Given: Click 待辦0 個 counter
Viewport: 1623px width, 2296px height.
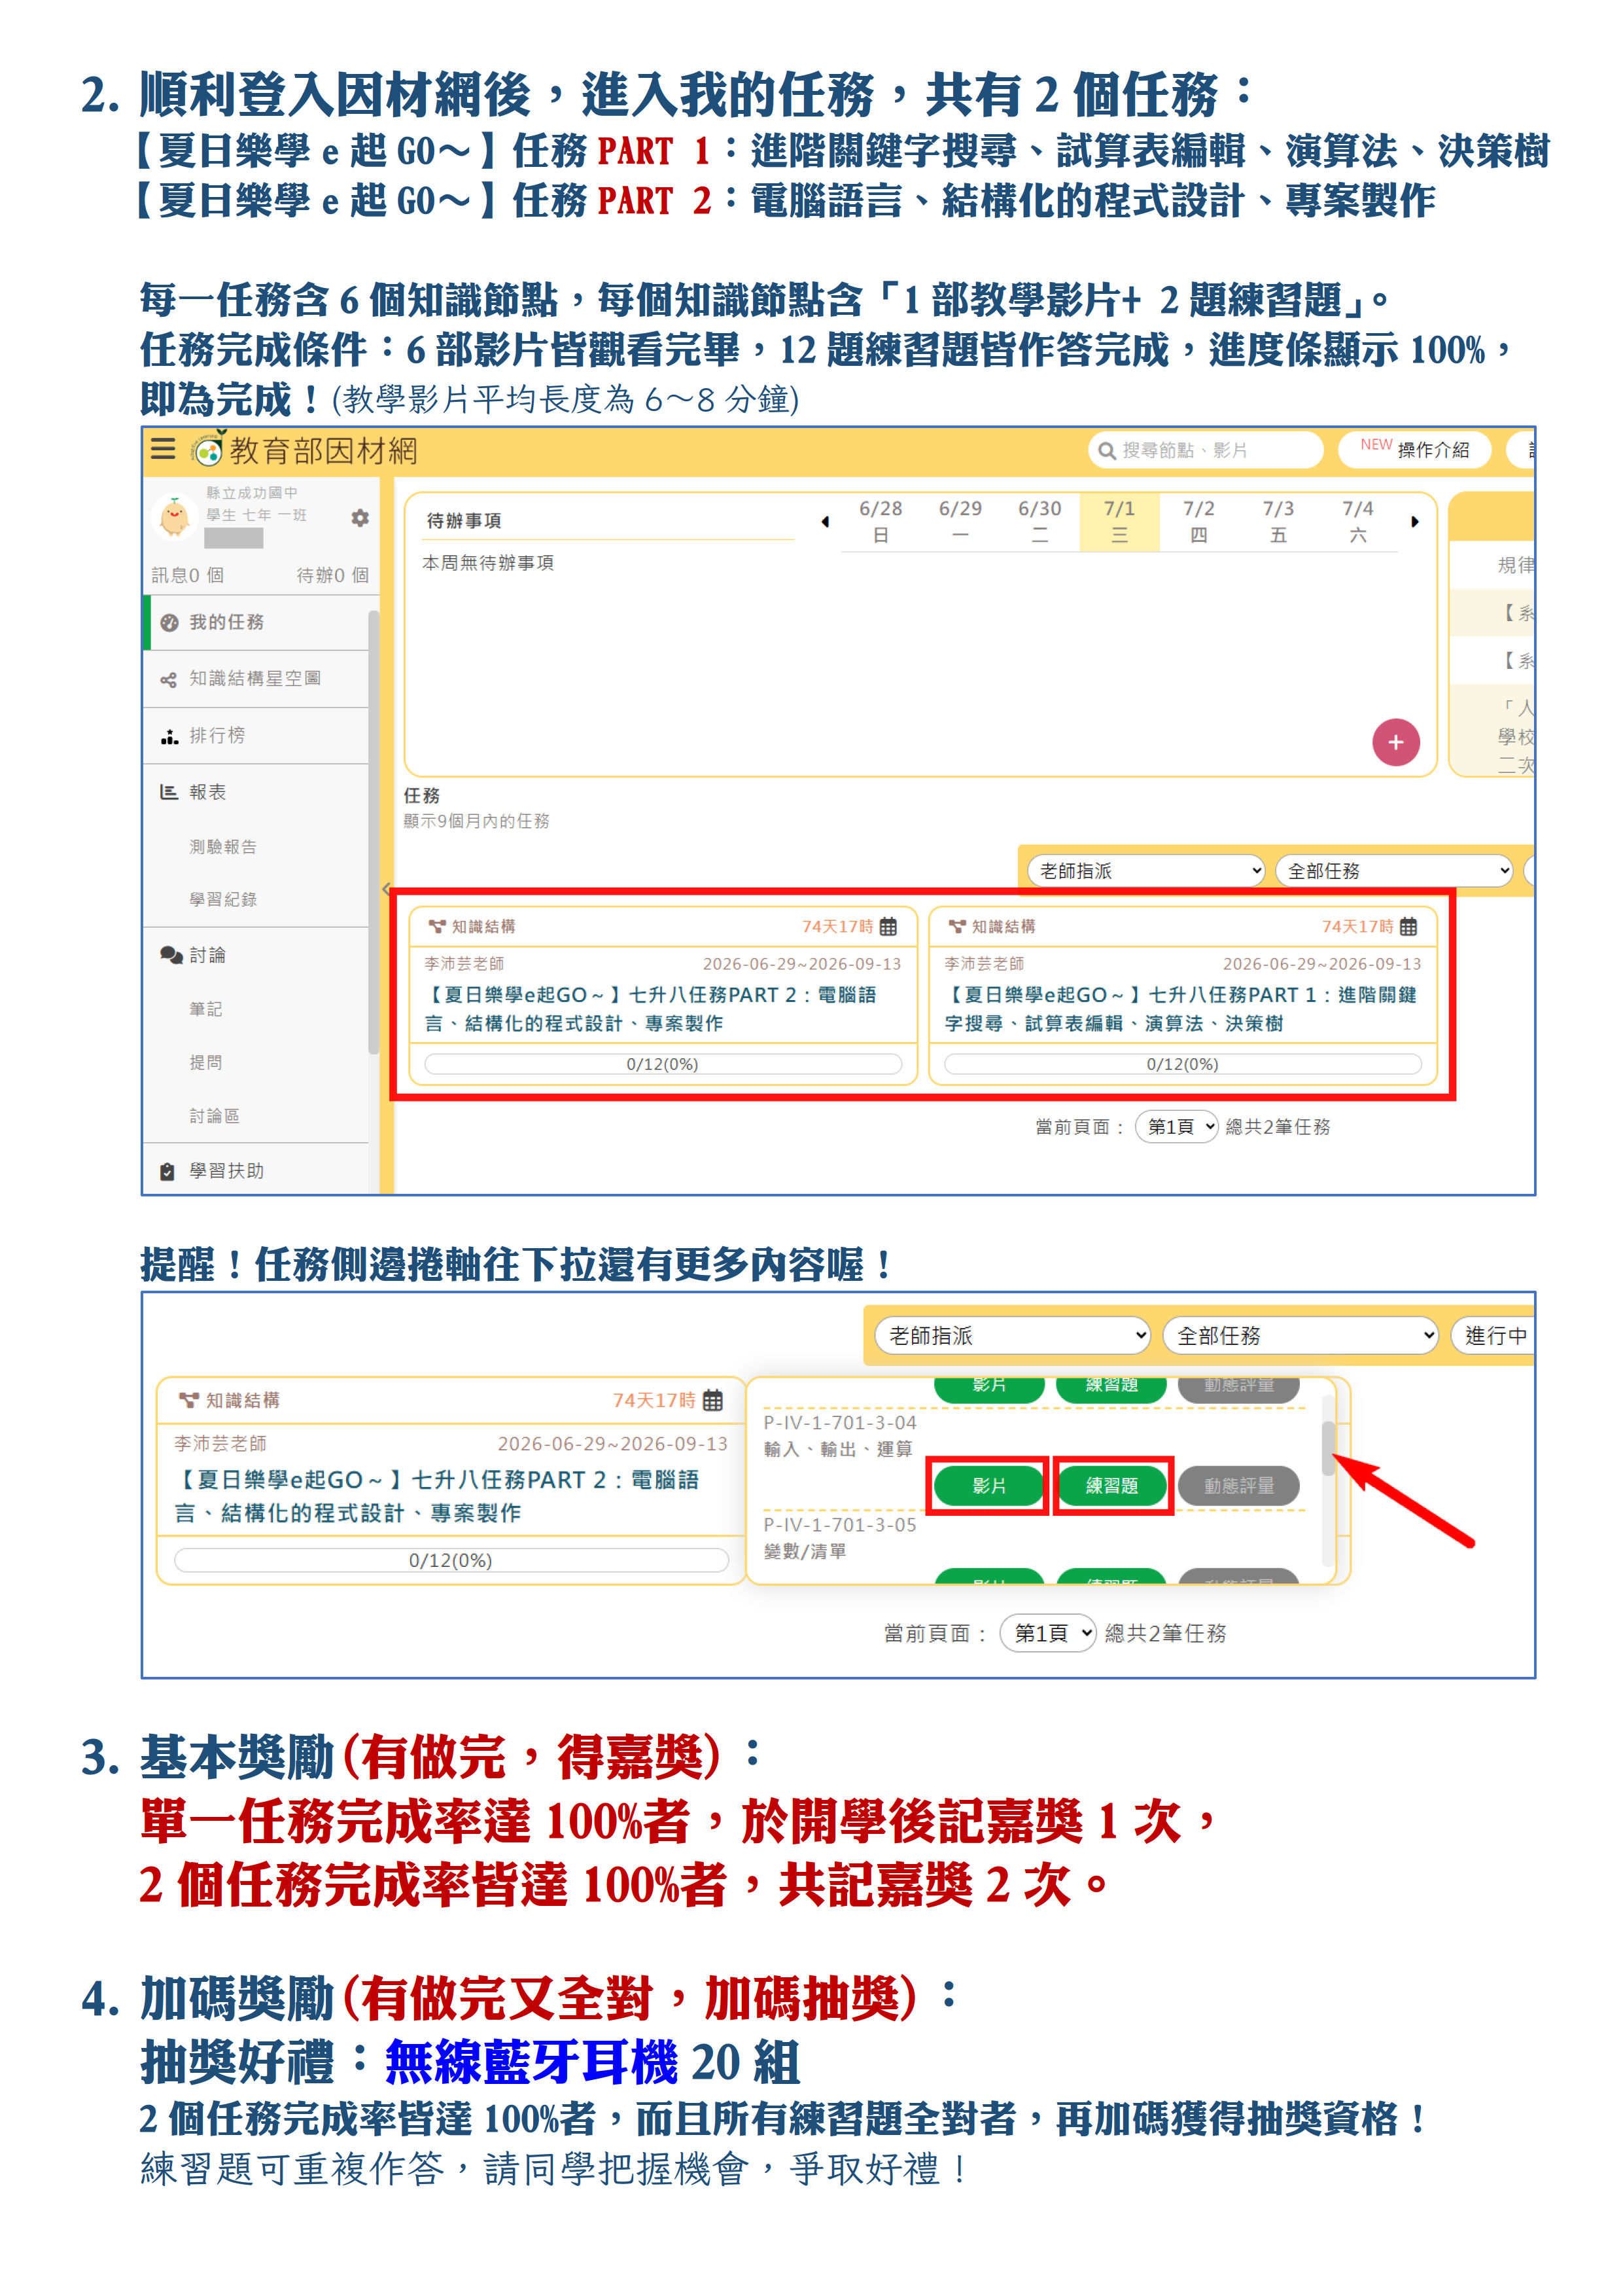Looking at the screenshot, I should click(x=333, y=575).
